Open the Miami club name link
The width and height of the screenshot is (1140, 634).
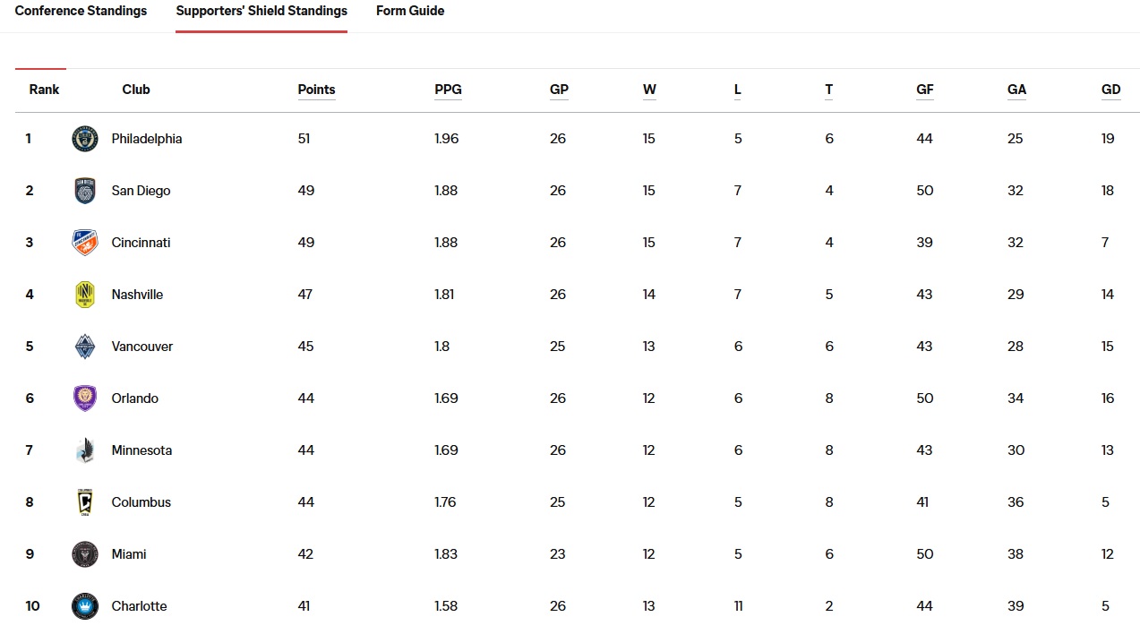[x=129, y=554]
